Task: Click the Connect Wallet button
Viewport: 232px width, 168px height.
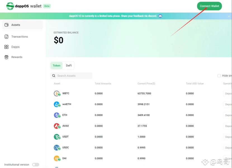Action: pyautogui.click(x=209, y=6)
